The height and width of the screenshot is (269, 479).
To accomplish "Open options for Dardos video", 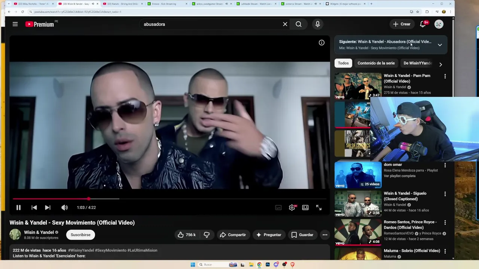I will click(x=445, y=223).
